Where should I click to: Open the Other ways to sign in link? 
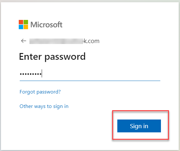[44, 106]
